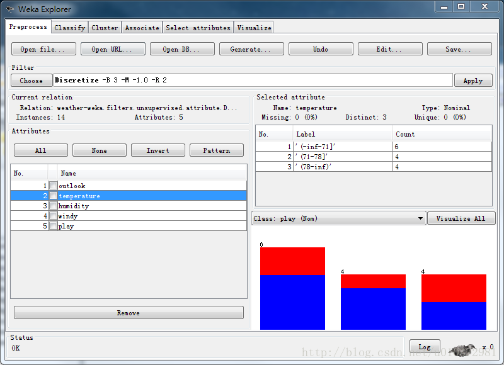Click the Open URL... button
504x365 pixels.
pyautogui.click(x=113, y=49)
